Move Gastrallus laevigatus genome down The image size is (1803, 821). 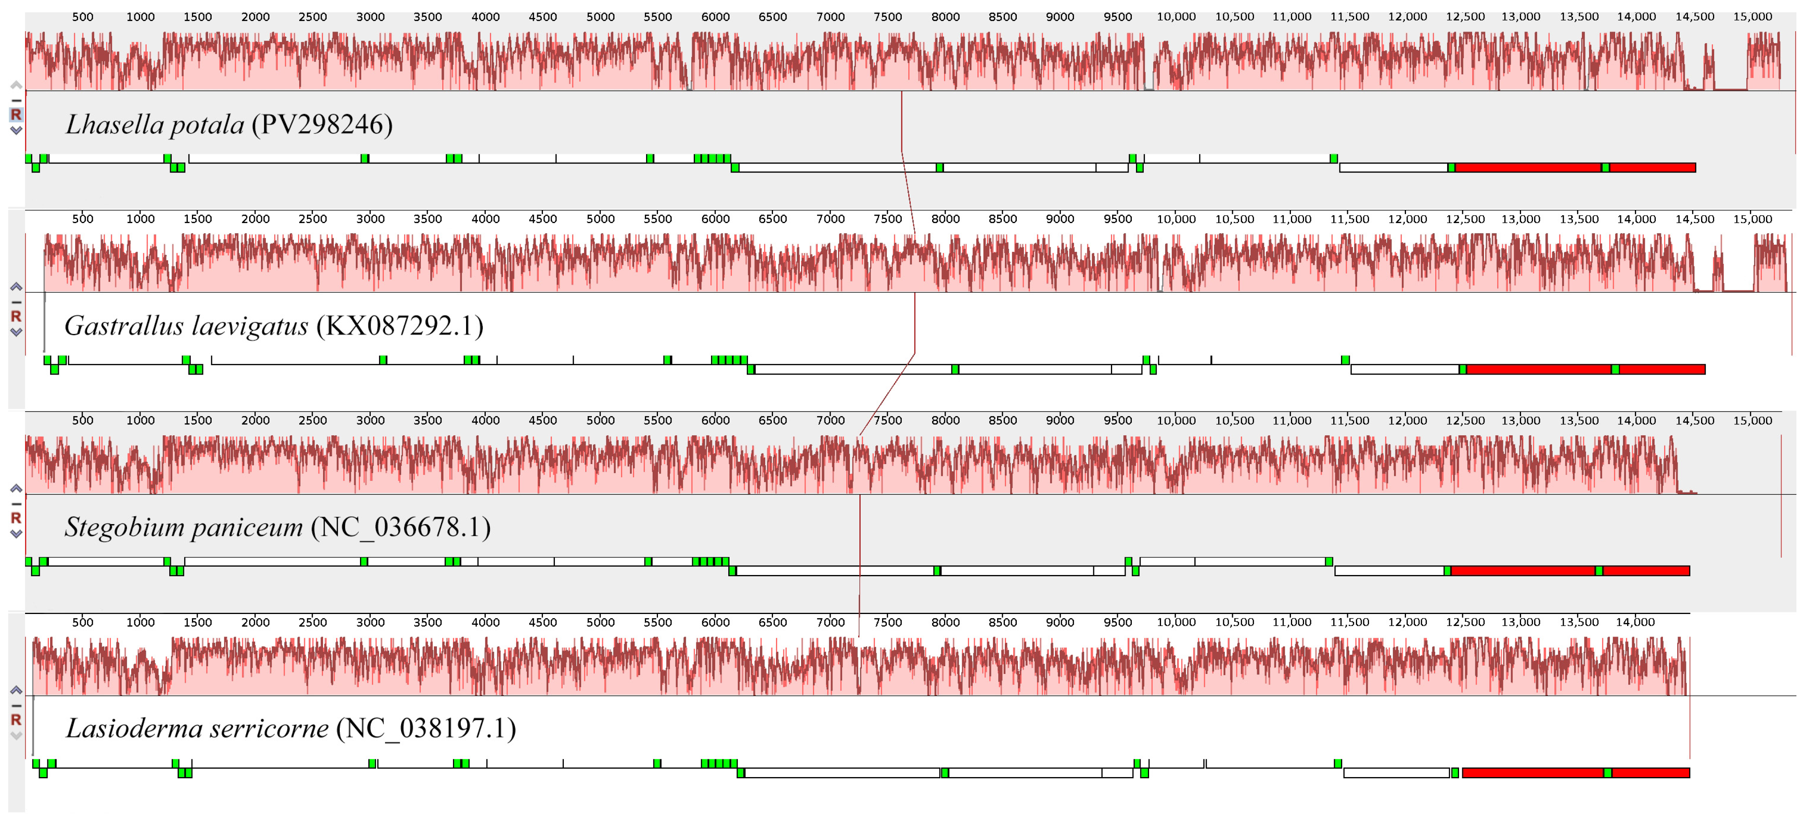(16, 332)
